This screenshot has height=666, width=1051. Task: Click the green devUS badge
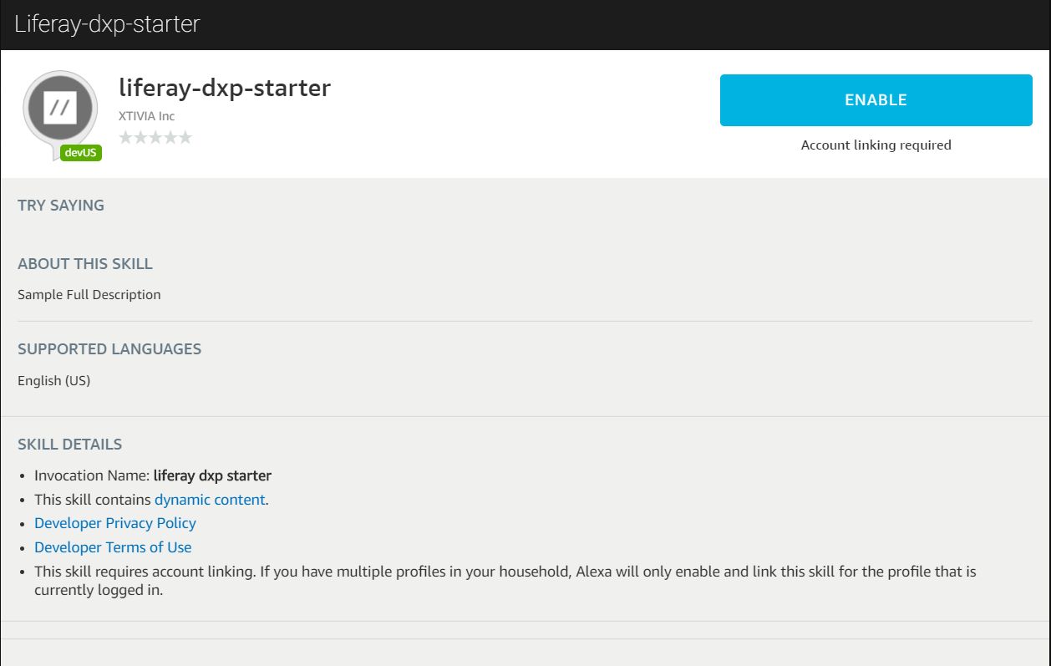[81, 153]
